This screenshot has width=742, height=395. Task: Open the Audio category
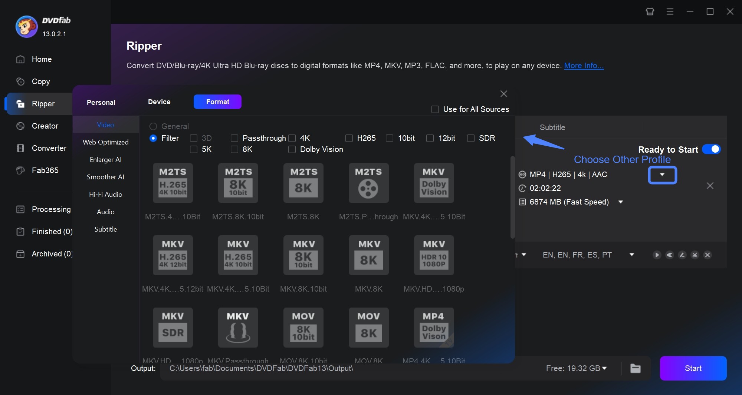click(106, 212)
